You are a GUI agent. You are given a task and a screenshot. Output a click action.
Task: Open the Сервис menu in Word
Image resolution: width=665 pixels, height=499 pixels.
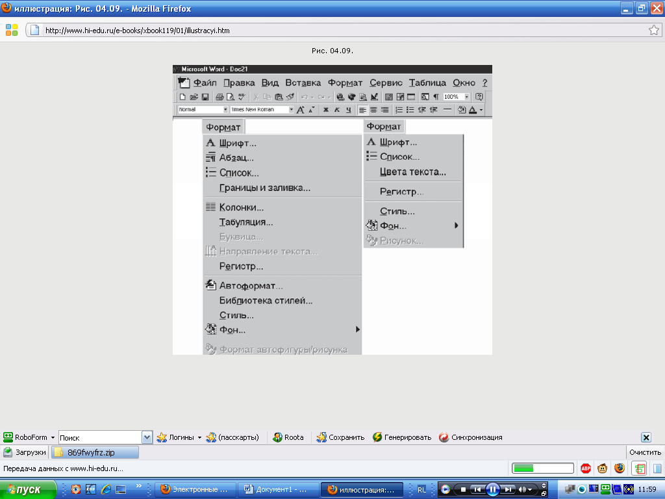pos(386,83)
